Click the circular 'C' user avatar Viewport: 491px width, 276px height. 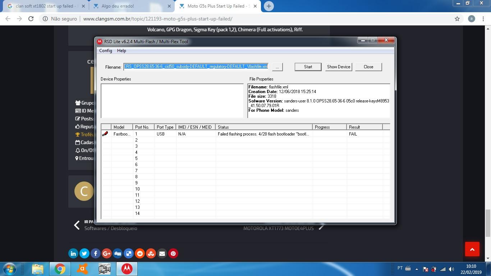[84, 191]
